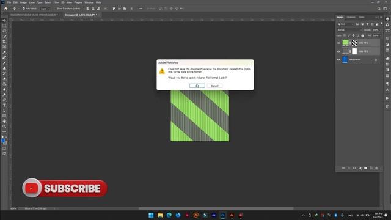Screen dimensions: 391x220
Task: Toggle lock transparent pixels
Action: click(x=345, y=35)
